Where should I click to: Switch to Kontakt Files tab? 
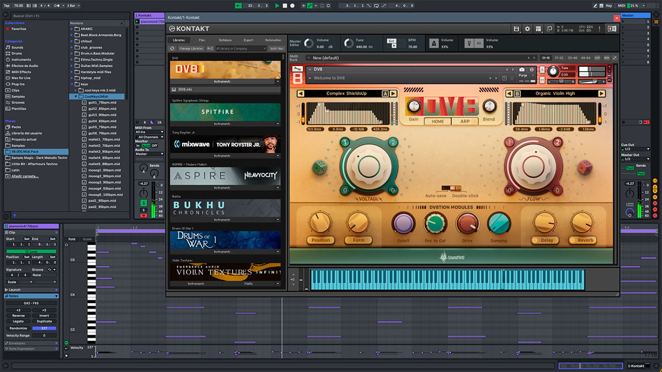[x=202, y=40]
